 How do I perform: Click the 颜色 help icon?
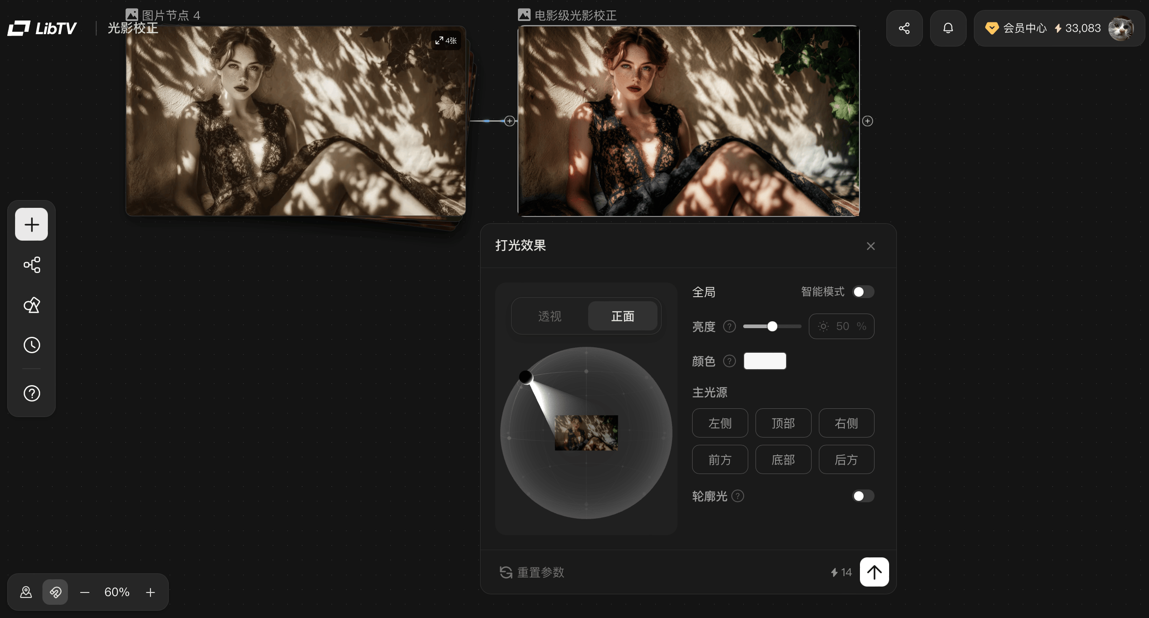click(x=730, y=361)
